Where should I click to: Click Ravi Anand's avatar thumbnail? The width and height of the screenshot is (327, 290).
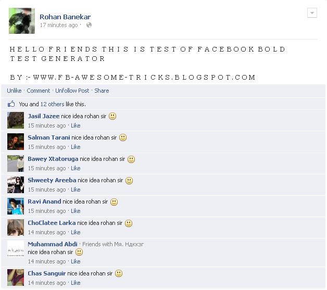pyautogui.click(x=16, y=206)
